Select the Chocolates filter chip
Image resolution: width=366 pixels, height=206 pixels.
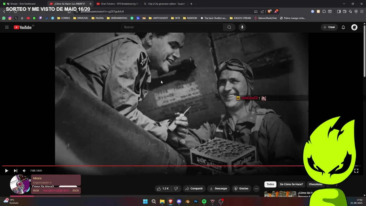(315, 184)
